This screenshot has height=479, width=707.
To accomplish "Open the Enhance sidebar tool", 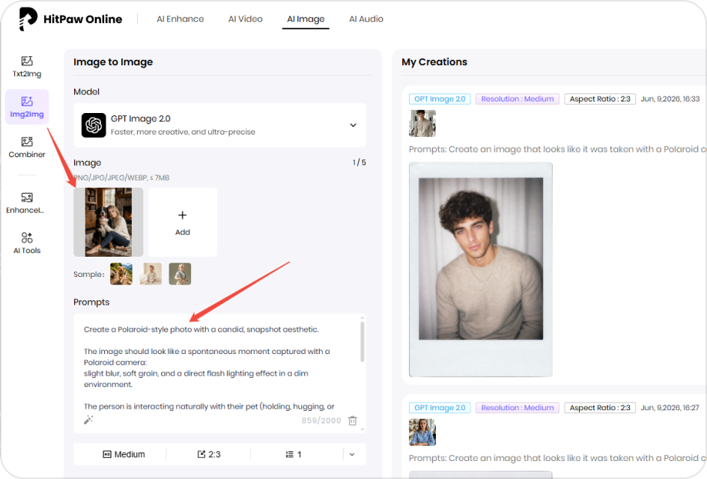I will pos(25,204).
